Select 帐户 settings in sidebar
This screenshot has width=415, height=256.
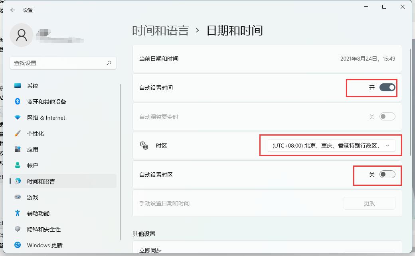coord(33,165)
